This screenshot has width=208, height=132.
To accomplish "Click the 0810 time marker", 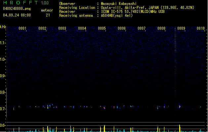I will (201, 28).
